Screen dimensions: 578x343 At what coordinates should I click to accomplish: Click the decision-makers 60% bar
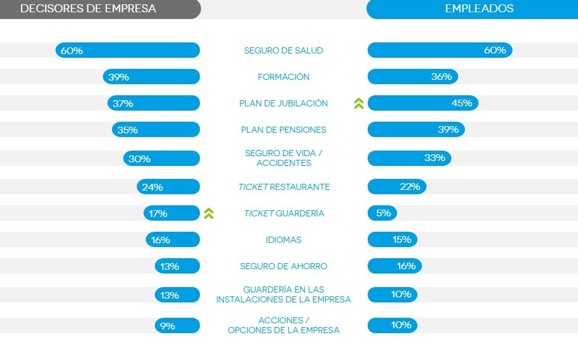127,50
